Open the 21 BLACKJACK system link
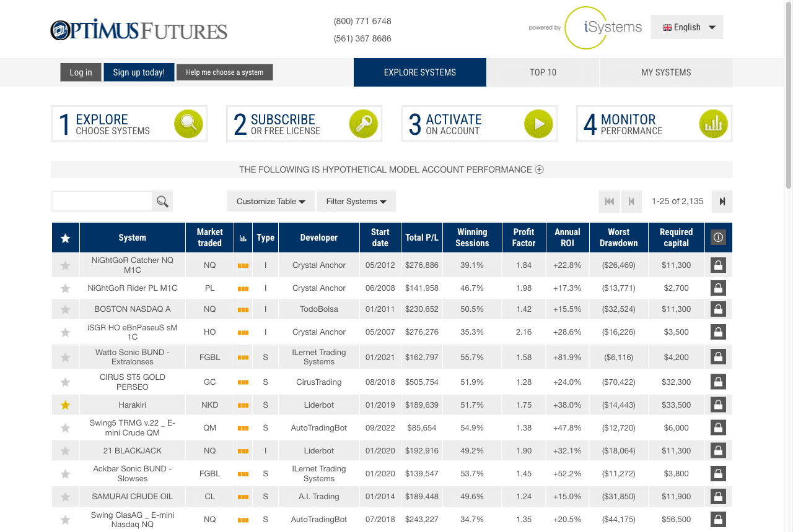The height and width of the screenshot is (532, 793). coord(133,451)
